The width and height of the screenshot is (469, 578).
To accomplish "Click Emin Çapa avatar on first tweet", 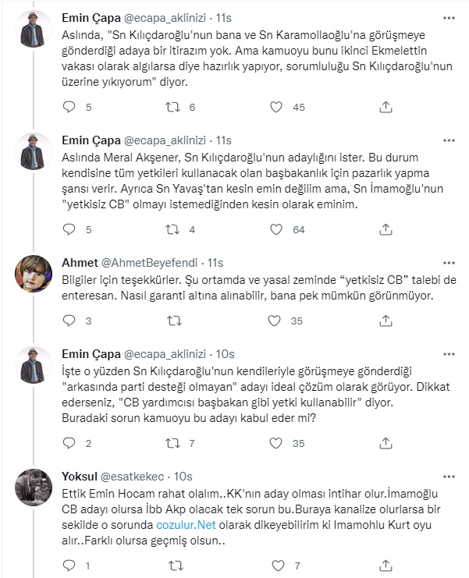I will (34, 29).
